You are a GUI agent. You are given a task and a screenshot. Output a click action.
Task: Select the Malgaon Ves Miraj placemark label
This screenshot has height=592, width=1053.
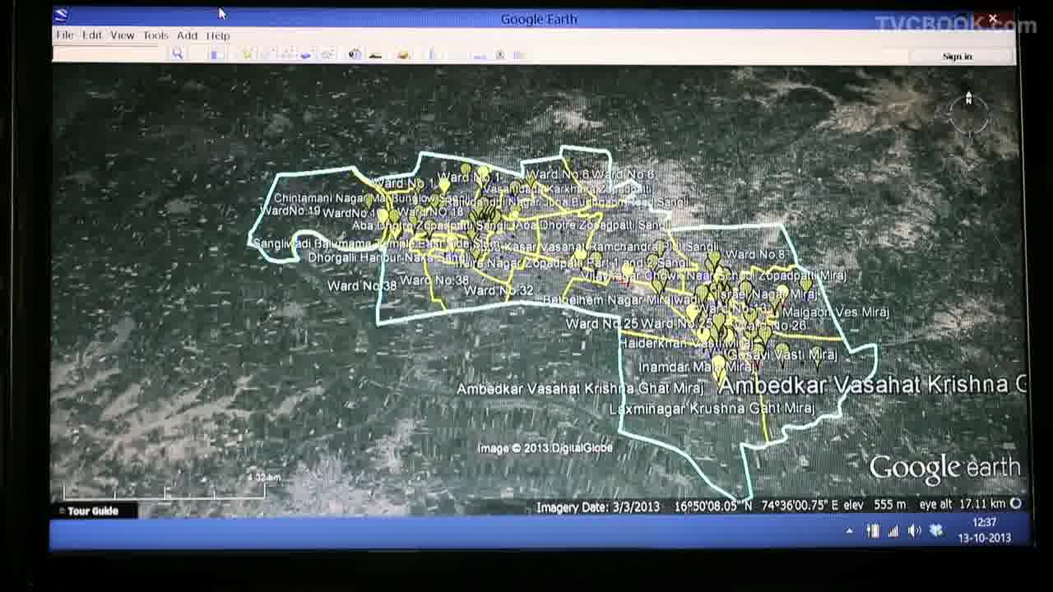pos(836,312)
